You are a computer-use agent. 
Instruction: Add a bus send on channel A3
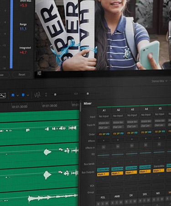click(131, 162)
